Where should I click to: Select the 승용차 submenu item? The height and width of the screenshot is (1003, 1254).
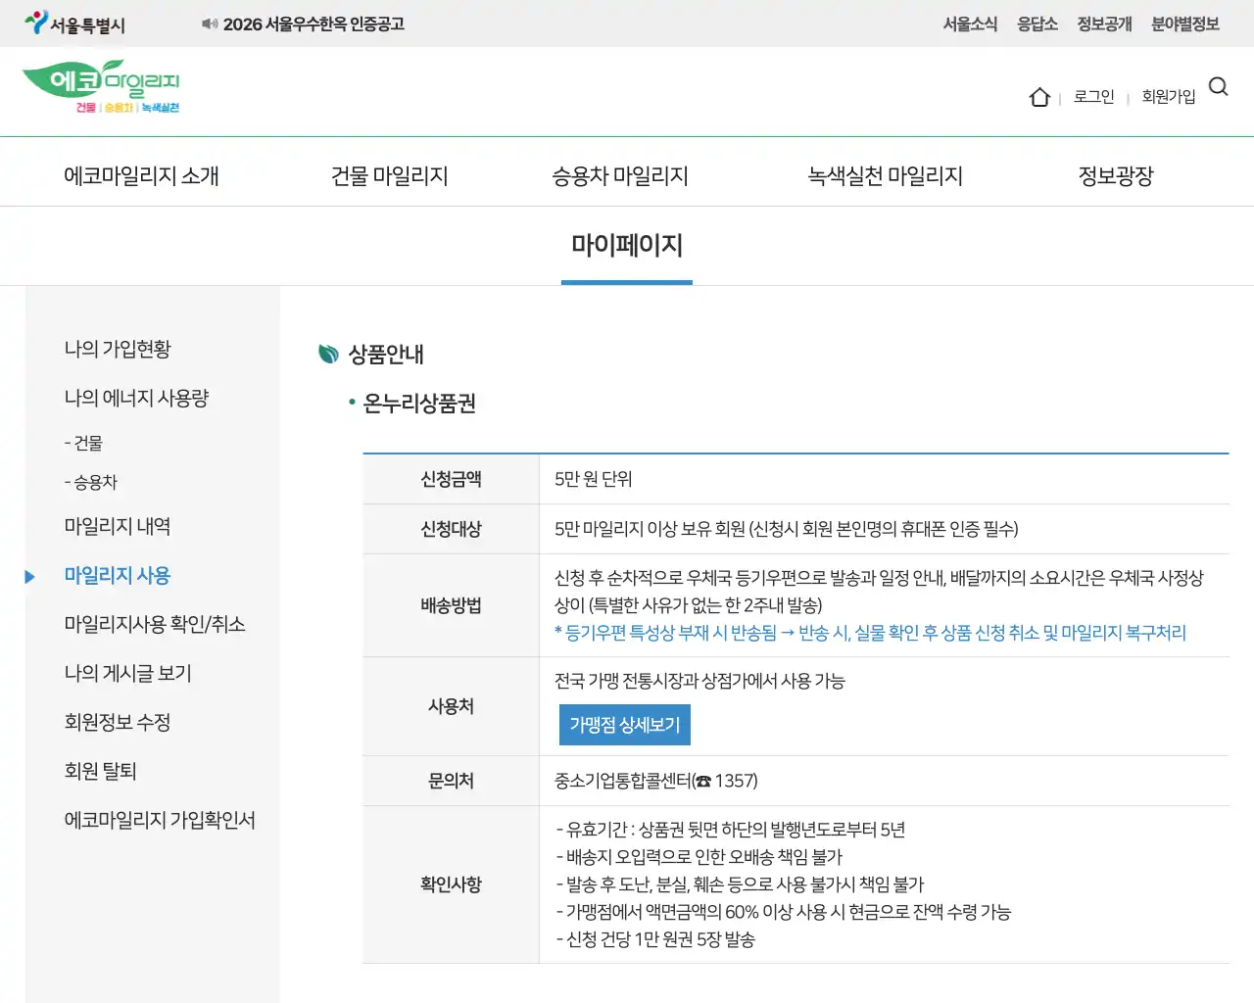(x=90, y=482)
